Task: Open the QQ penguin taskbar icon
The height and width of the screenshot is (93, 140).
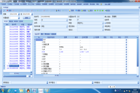Action: point(28,91)
